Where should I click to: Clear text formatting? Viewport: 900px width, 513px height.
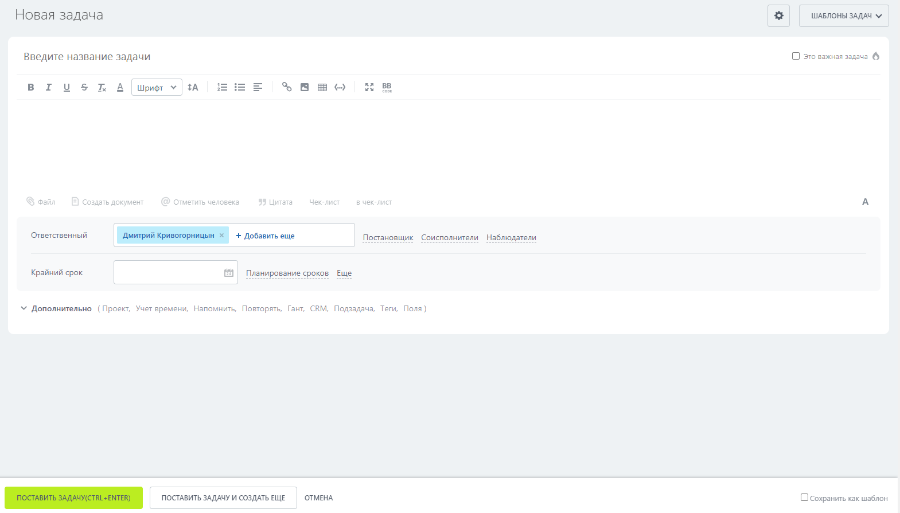point(102,87)
